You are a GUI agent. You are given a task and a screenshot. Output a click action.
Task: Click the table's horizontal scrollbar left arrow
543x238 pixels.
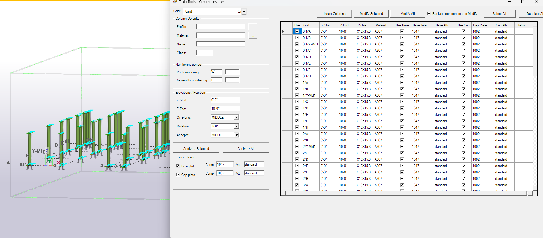283,193
